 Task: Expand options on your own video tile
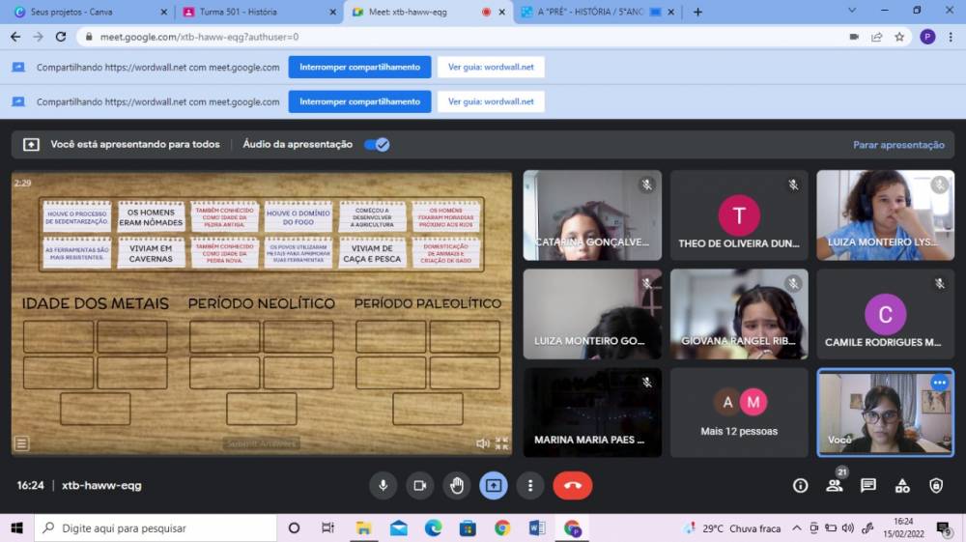pyautogui.click(x=939, y=383)
